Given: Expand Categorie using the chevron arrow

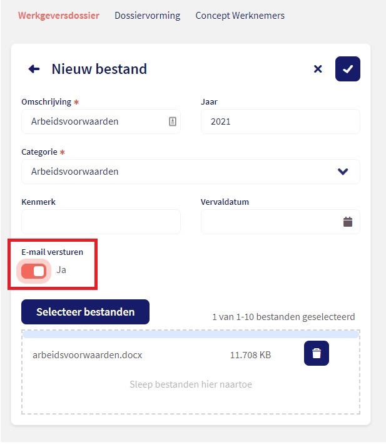Looking at the screenshot, I should coord(343,172).
